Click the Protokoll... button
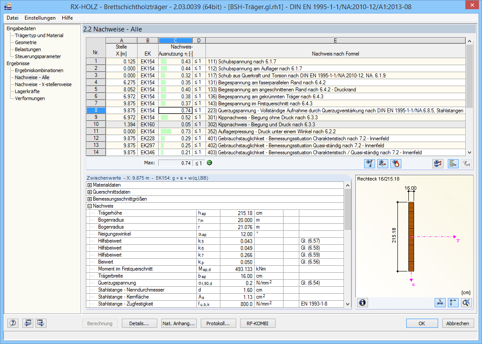 (x=218, y=323)
